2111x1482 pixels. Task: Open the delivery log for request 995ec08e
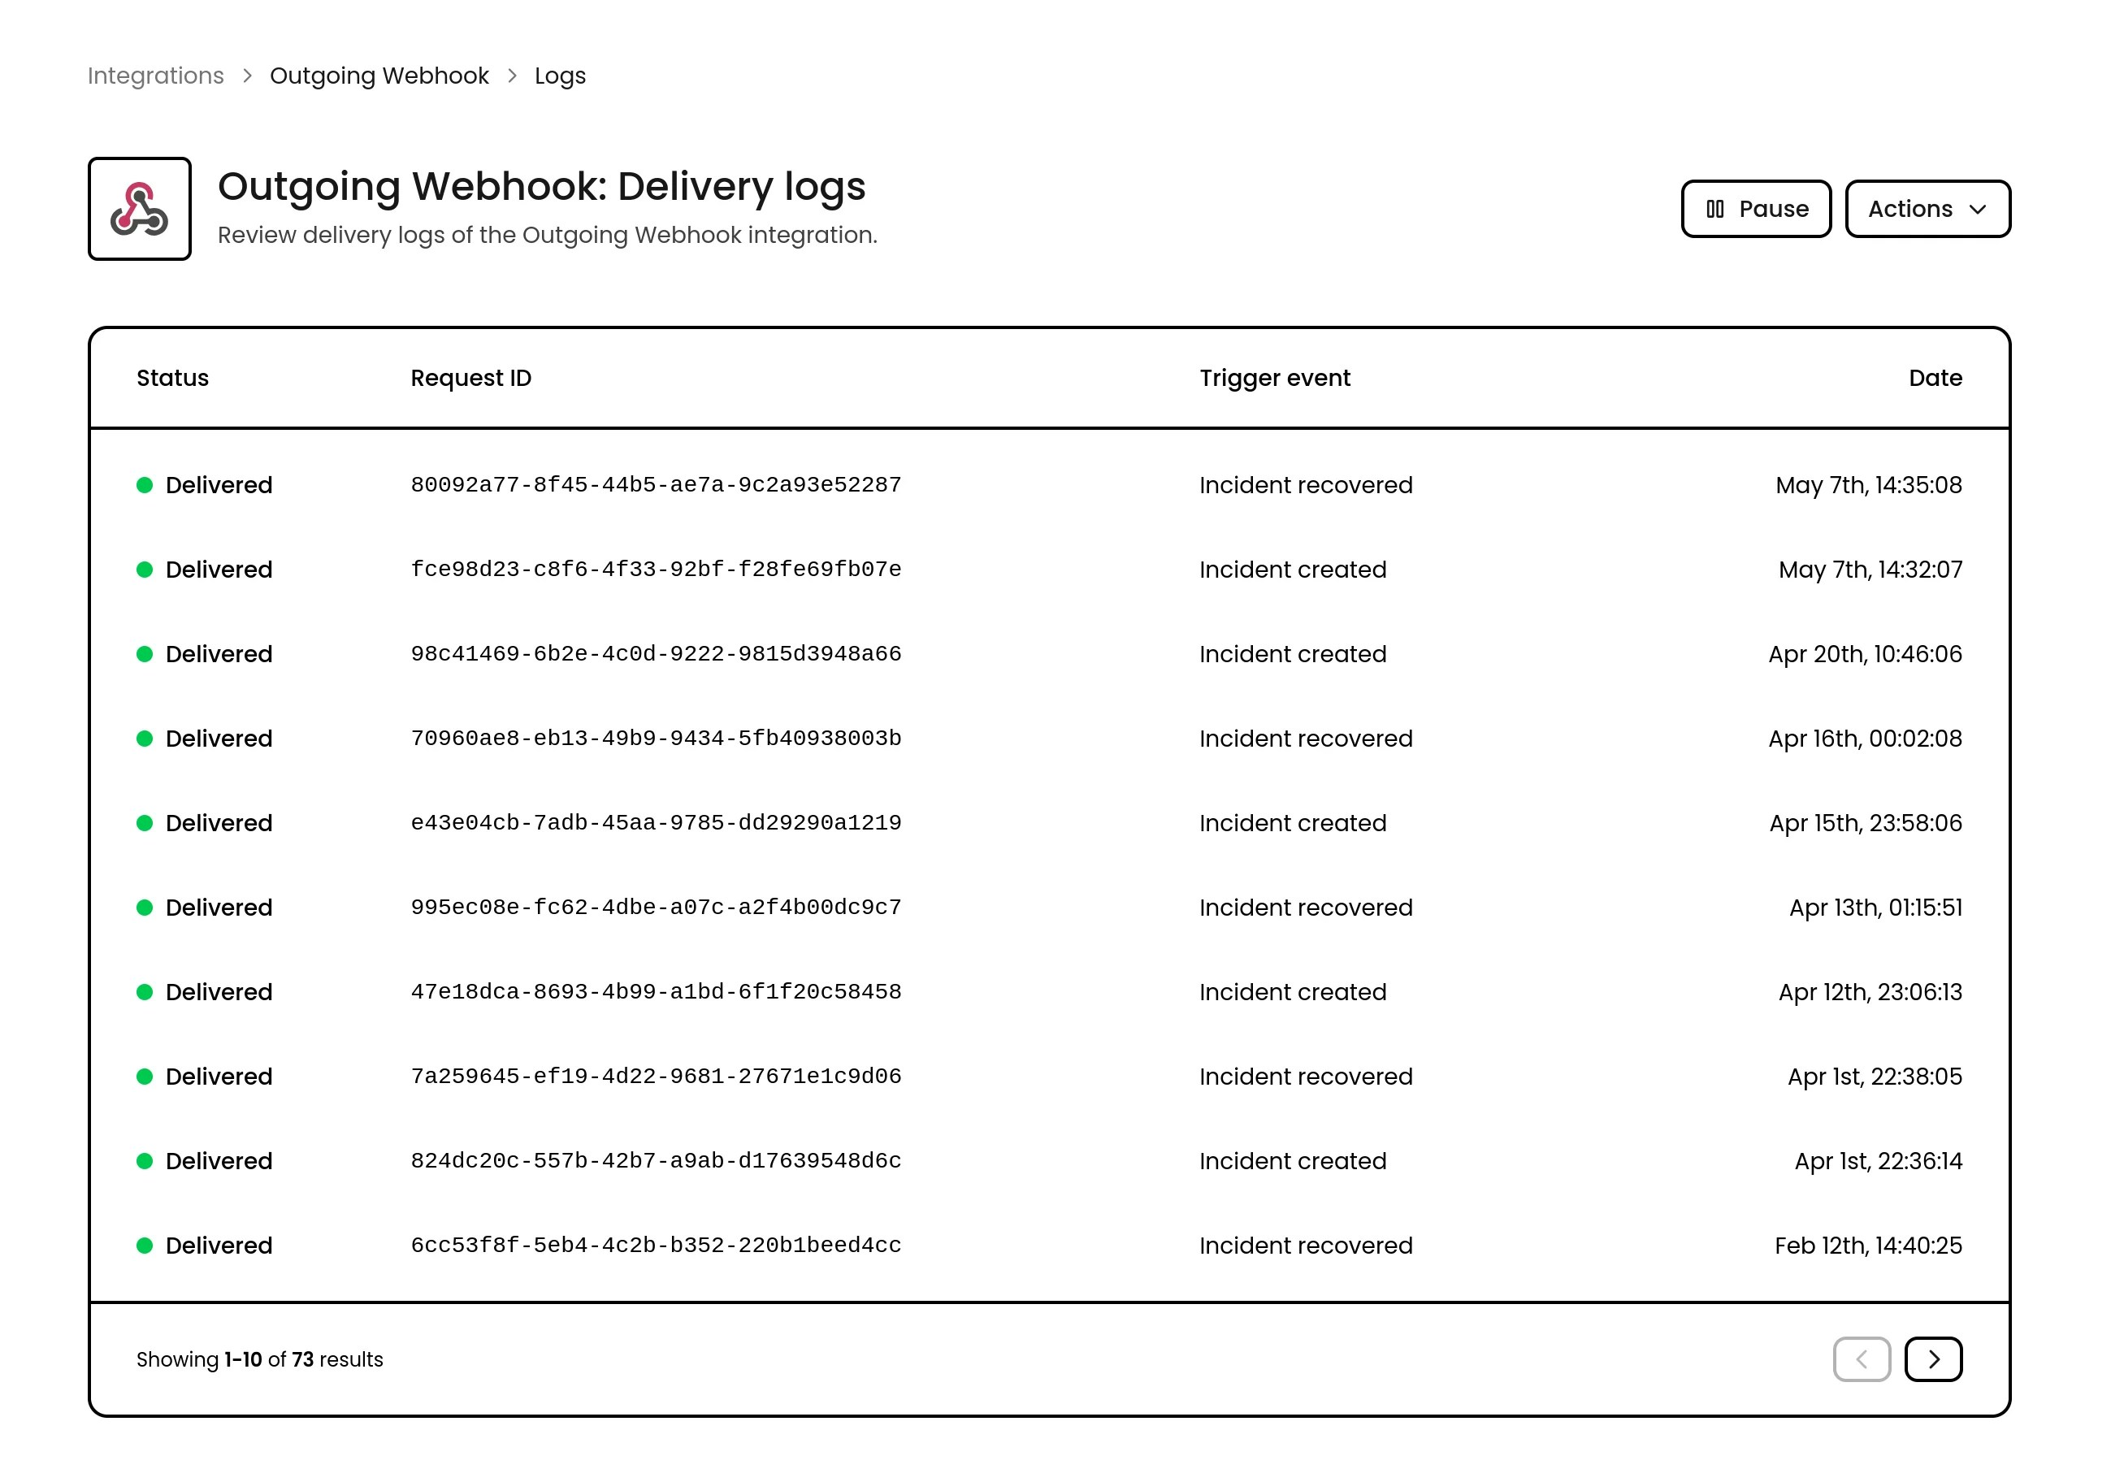pos(656,908)
